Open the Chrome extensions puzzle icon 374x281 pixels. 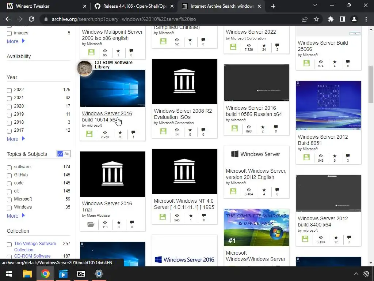coord(331,19)
